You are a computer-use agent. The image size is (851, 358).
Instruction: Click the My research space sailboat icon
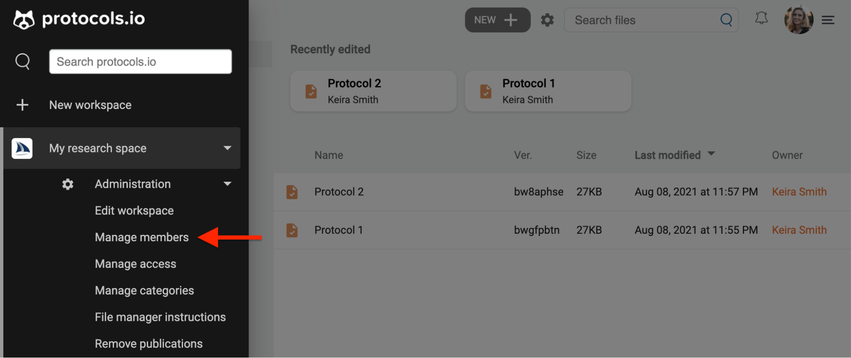coord(22,148)
